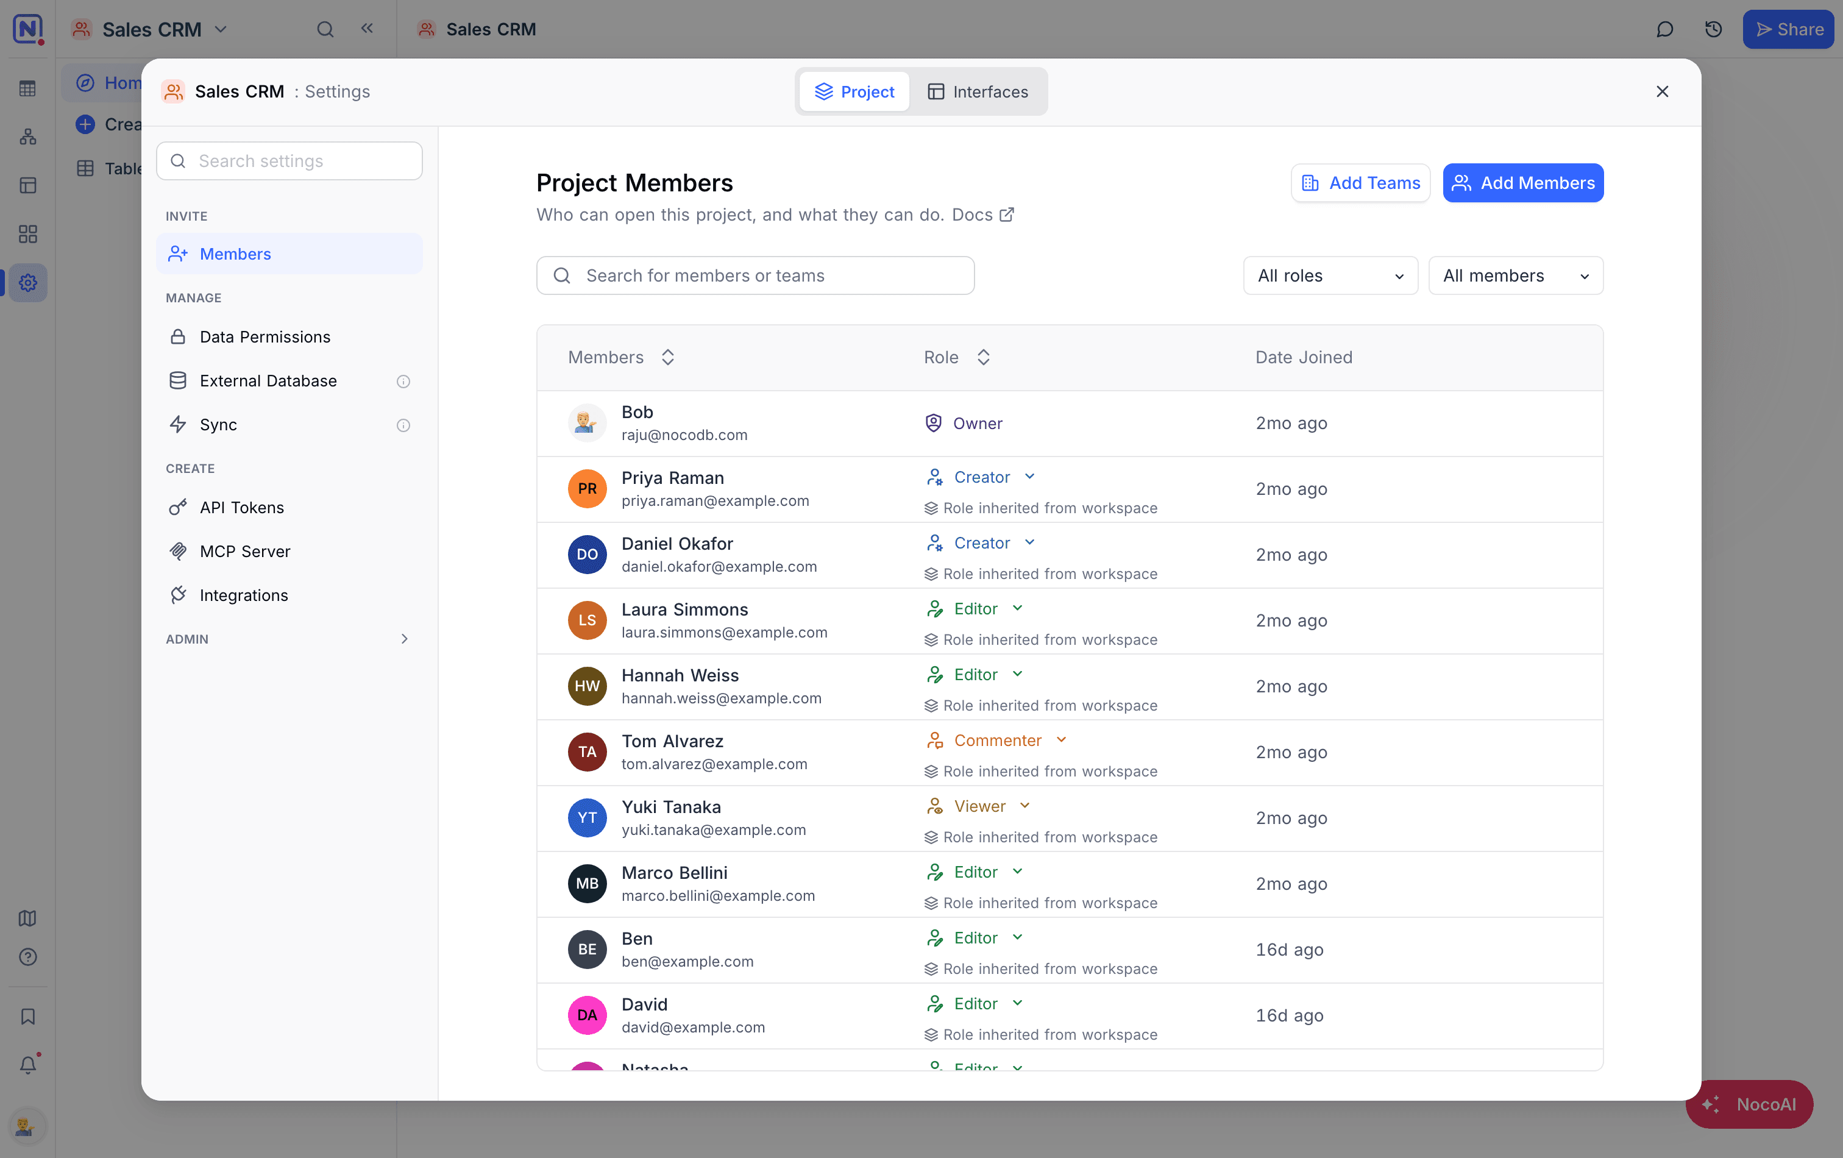Switch to the Interfaces tab

978,92
